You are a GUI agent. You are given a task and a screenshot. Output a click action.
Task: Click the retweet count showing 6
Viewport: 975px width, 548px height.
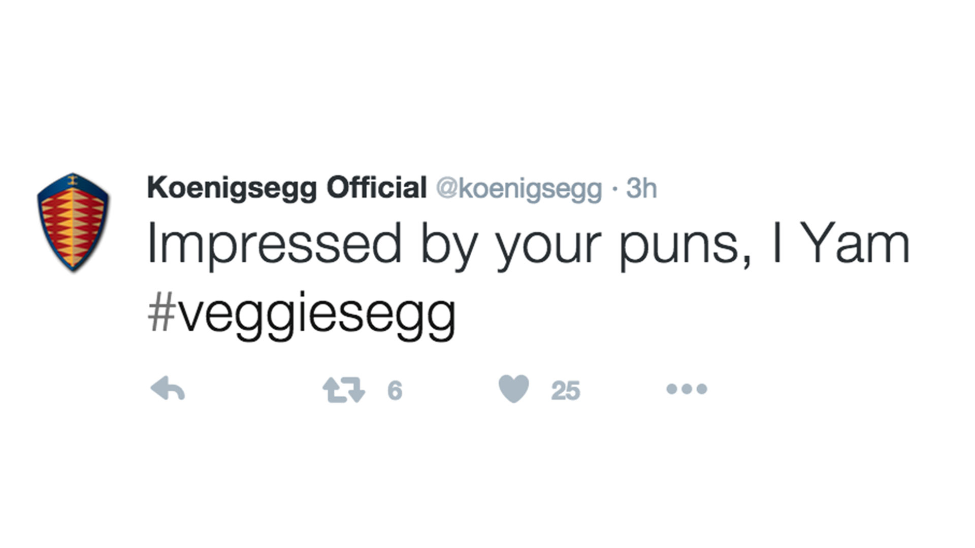coord(395,391)
